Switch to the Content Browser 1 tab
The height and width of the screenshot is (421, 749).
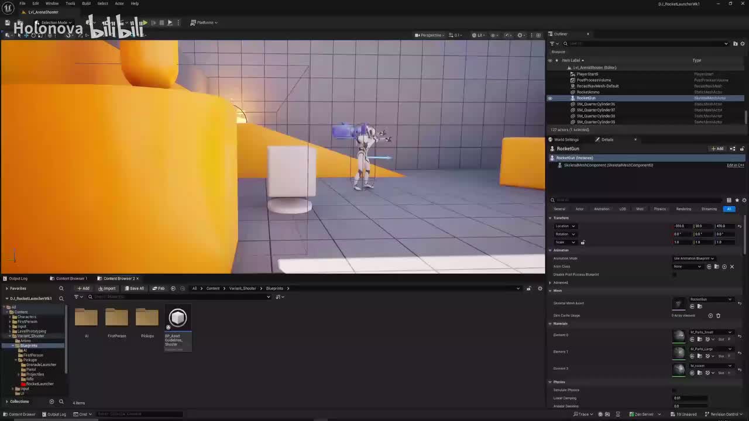69,278
